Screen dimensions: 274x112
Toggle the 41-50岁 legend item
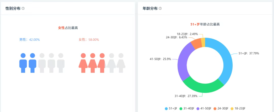pyautogui.click(x=203, y=108)
